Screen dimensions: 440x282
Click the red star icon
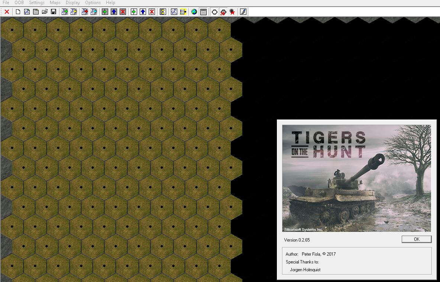click(232, 12)
